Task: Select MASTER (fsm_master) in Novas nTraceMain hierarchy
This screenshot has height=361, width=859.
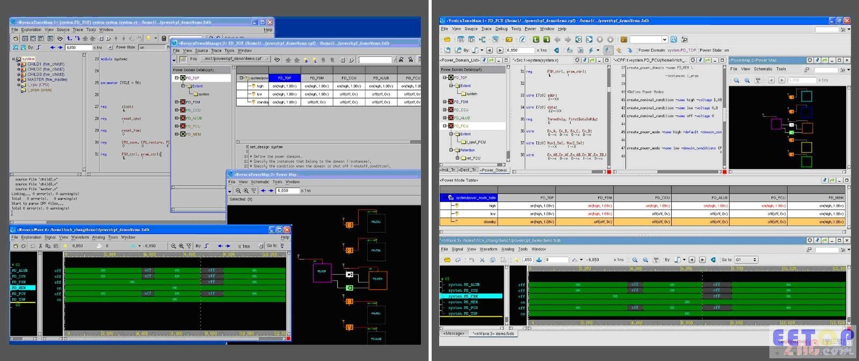Action: [47, 80]
